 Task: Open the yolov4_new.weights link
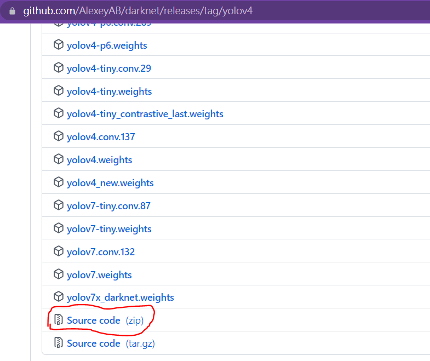tap(110, 184)
